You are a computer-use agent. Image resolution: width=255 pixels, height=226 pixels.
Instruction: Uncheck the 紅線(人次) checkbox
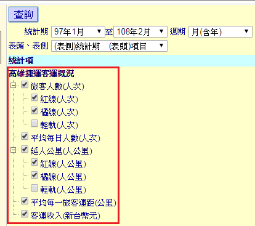[x=34, y=97]
